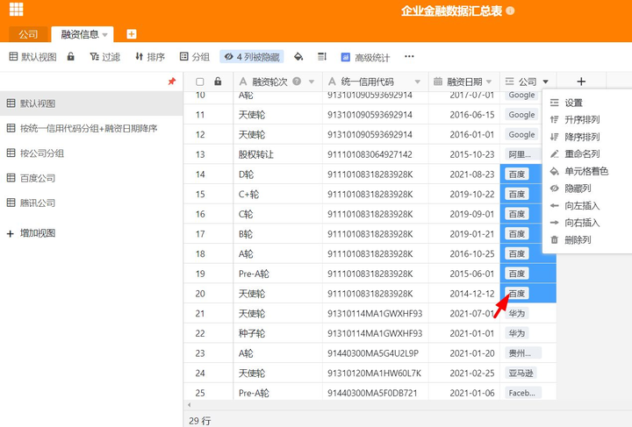Screen dimensions: 632x427
Task: Click code cell 91440300MA5G4U2L9P
Action: [x=376, y=353]
